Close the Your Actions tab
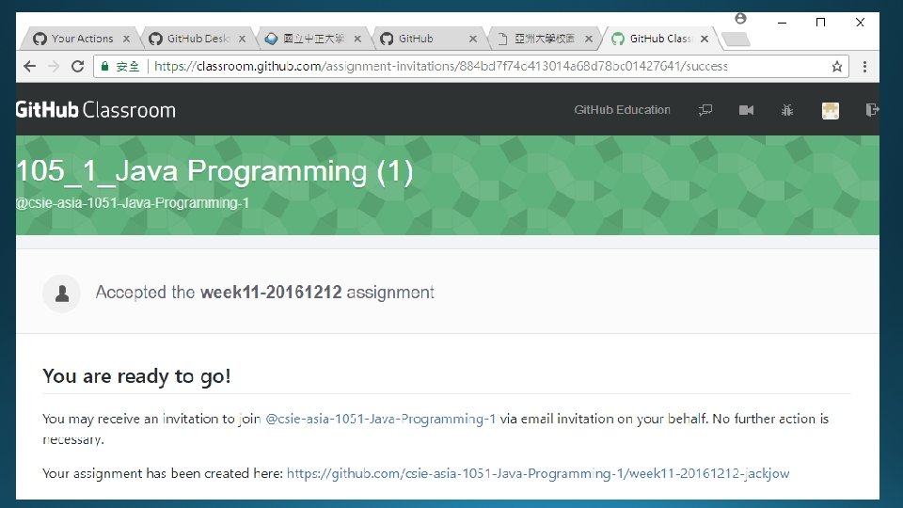 (x=127, y=39)
